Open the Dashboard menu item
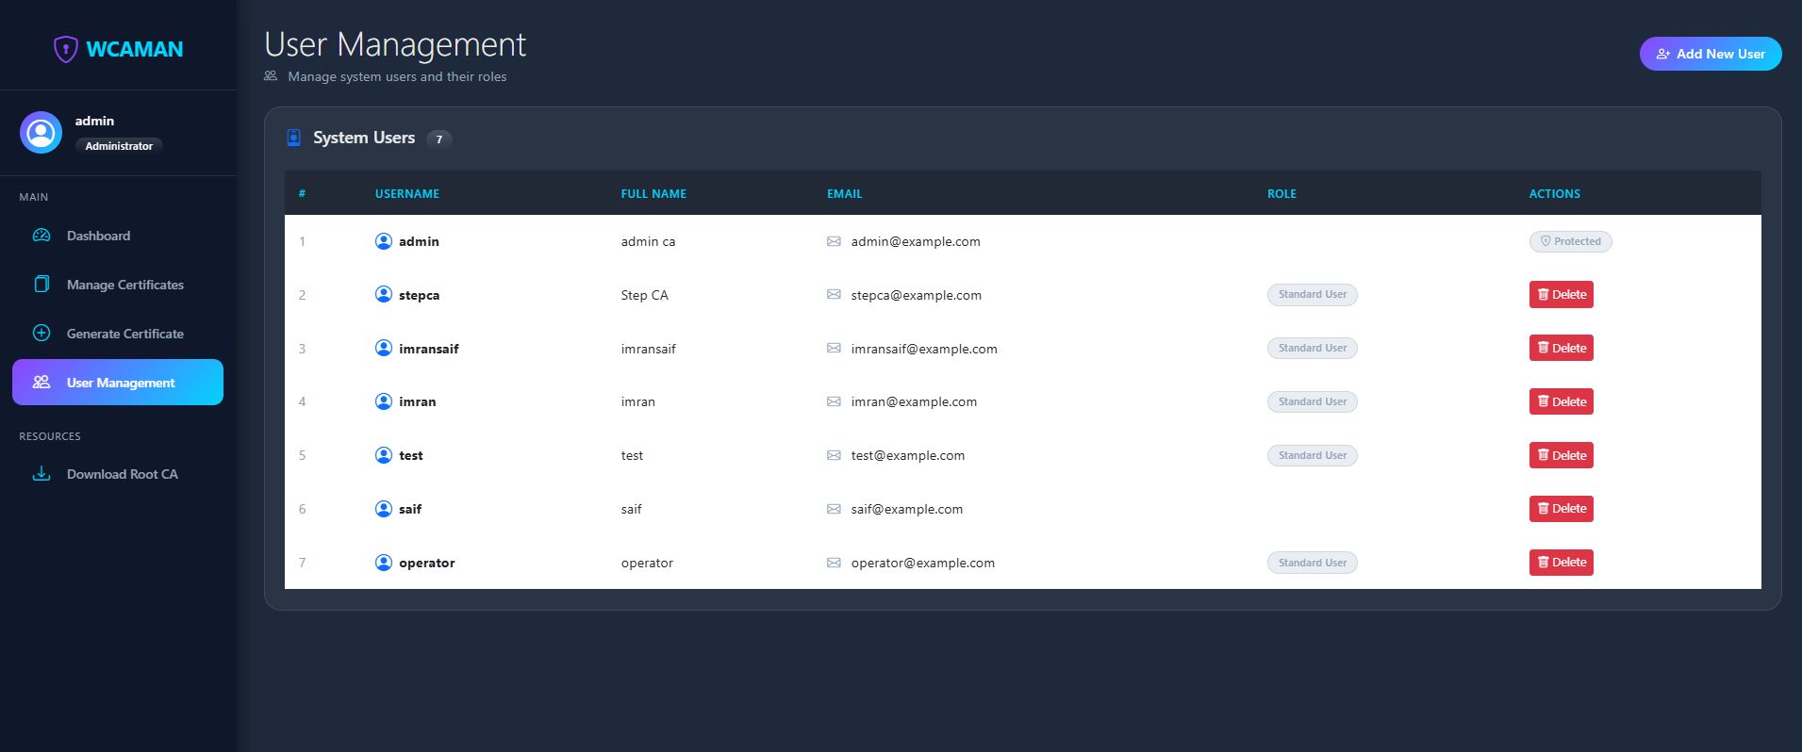Viewport: 1802px width, 752px height. (x=118, y=236)
